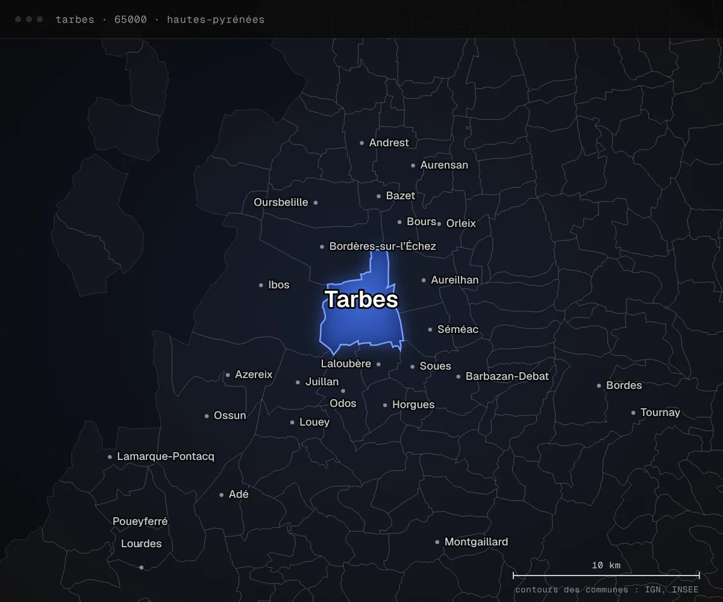Select the Andrest town label
The height and width of the screenshot is (602, 723).
coord(389,143)
